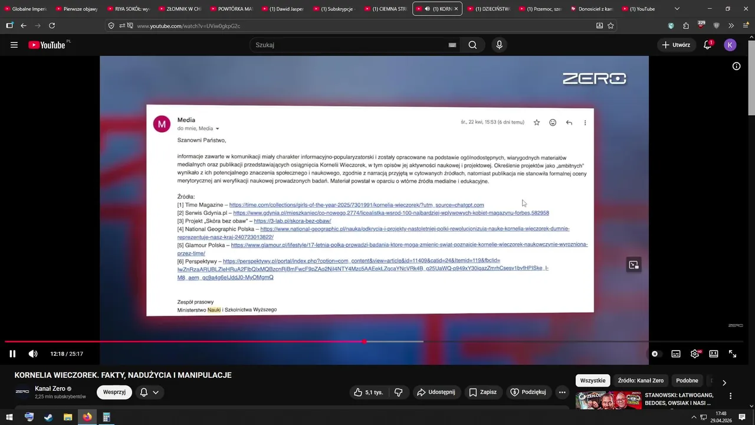Image resolution: width=755 pixels, height=425 pixels.
Task: Mute the video volume
Action: (x=33, y=354)
